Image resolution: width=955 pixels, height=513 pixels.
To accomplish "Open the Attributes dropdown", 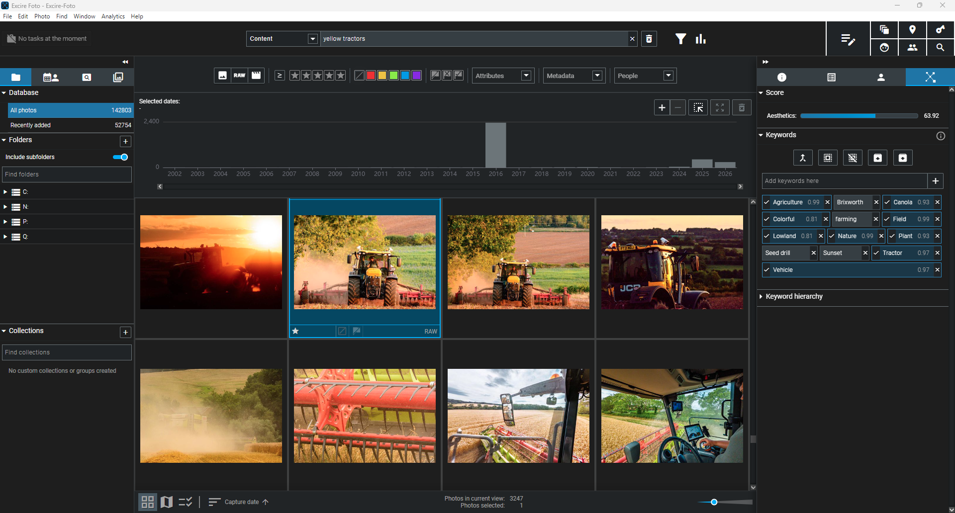I will coord(503,76).
